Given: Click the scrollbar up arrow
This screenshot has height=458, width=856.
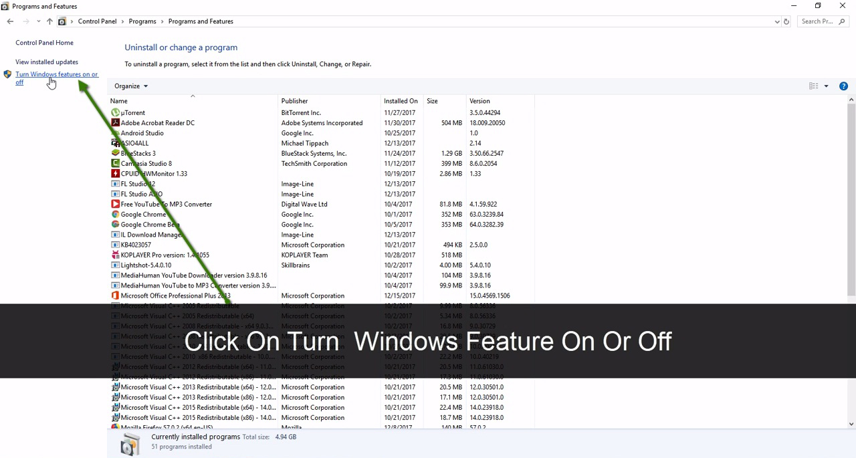Looking at the screenshot, I should (851, 100).
